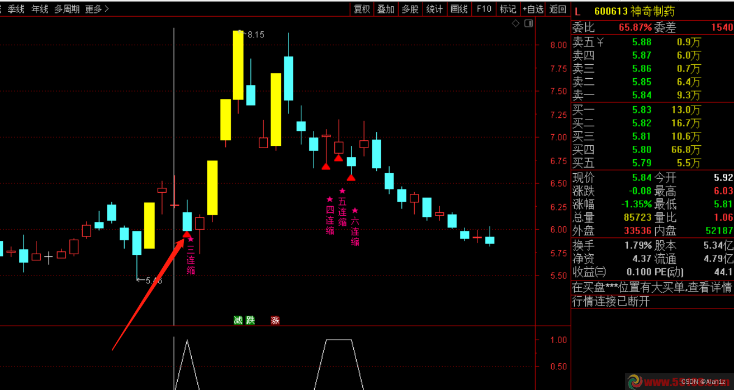This screenshot has height=390, width=734.
Task: Click the 换手 turnover value 1.79%
Action: [638, 245]
